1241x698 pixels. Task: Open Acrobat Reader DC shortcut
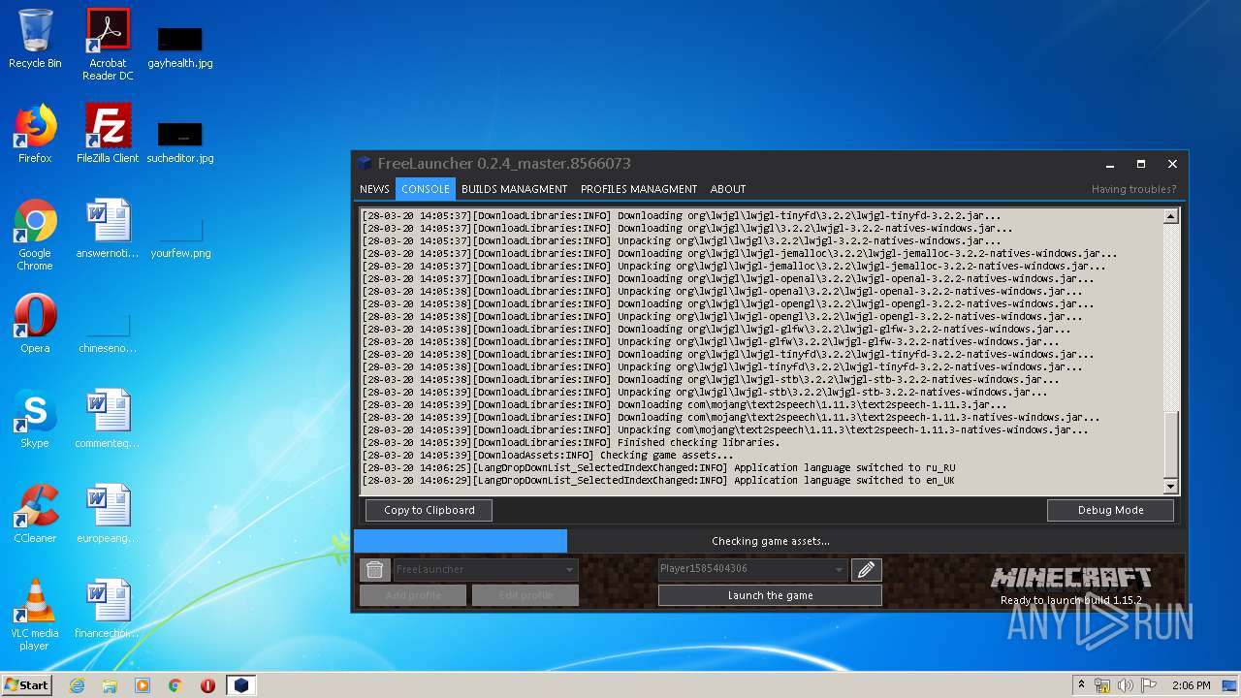pyautogui.click(x=108, y=45)
